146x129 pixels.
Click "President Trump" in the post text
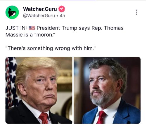point(57,28)
